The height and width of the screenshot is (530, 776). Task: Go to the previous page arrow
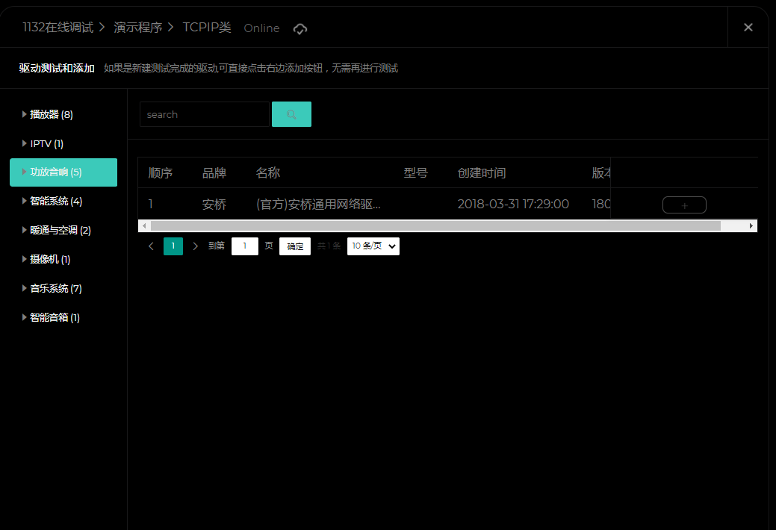[151, 246]
